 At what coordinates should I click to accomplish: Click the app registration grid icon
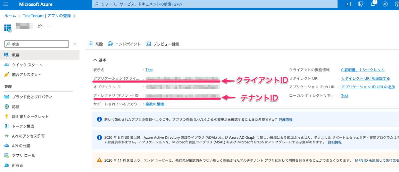click(x=8, y=28)
